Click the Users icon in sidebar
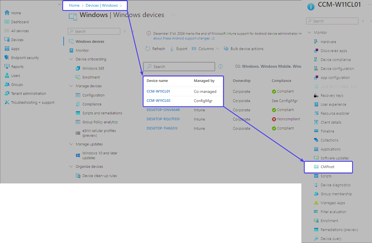Image resolution: width=372 pixels, height=243 pixels. click(x=7, y=76)
